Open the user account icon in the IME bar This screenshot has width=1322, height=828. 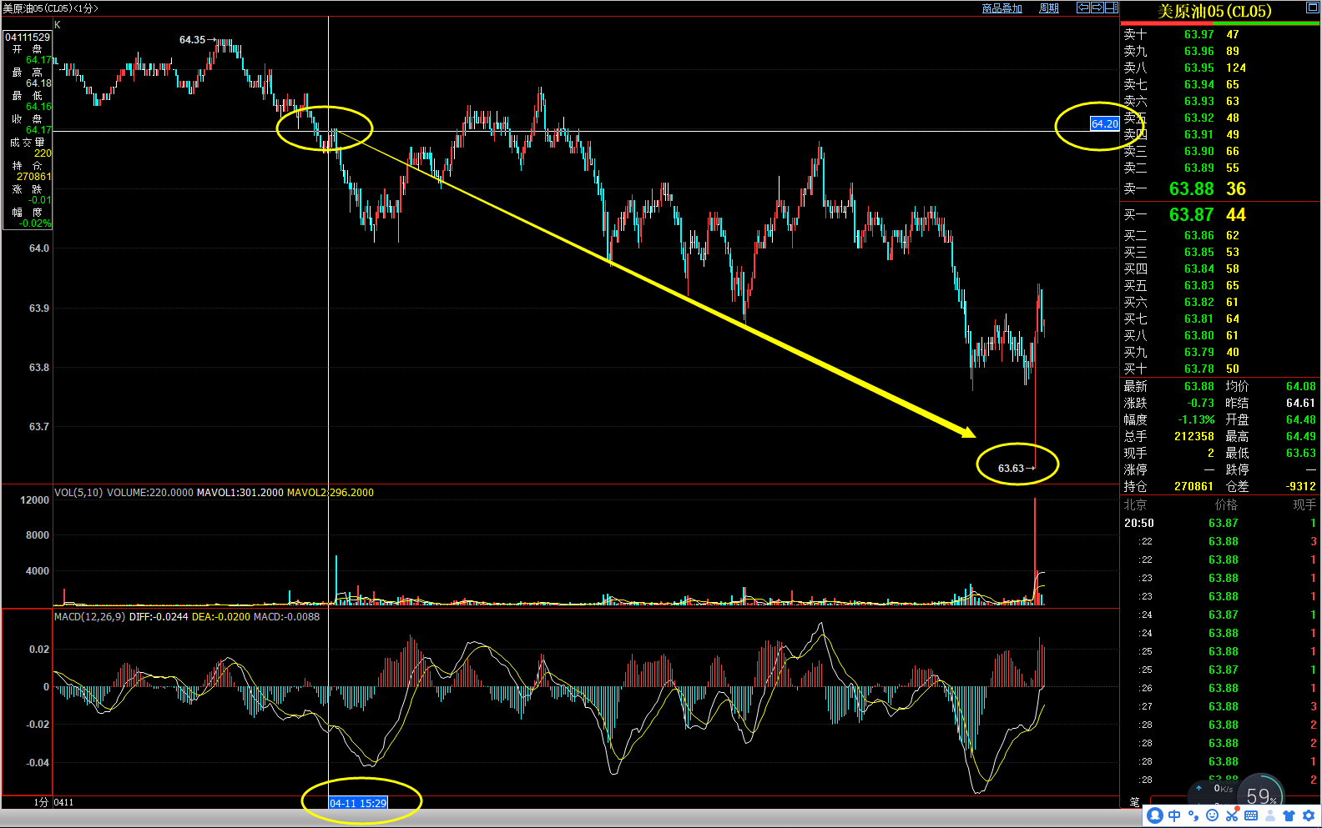point(1270,815)
